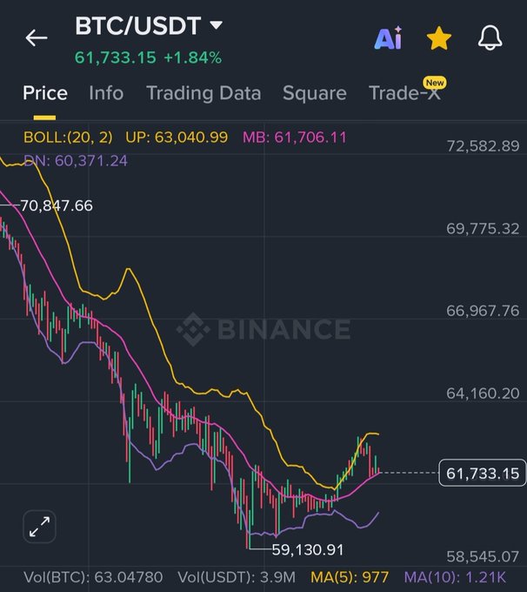Viewport: 527px width, 592px height.
Task: Tap the MB: 61,706.11 band value
Action: coord(294,137)
